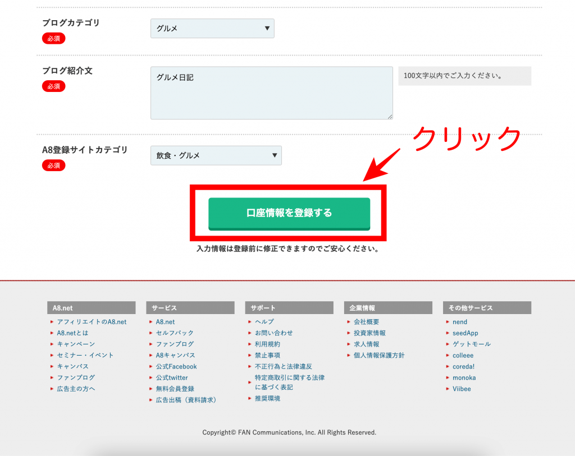
Task: Expand the A8登録サイトカテゴリ dropdown
Action: [x=216, y=155]
